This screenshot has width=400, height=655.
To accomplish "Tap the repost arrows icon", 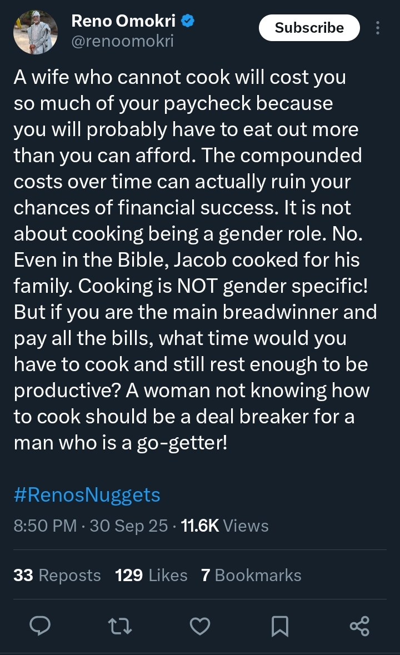I will [x=119, y=626].
